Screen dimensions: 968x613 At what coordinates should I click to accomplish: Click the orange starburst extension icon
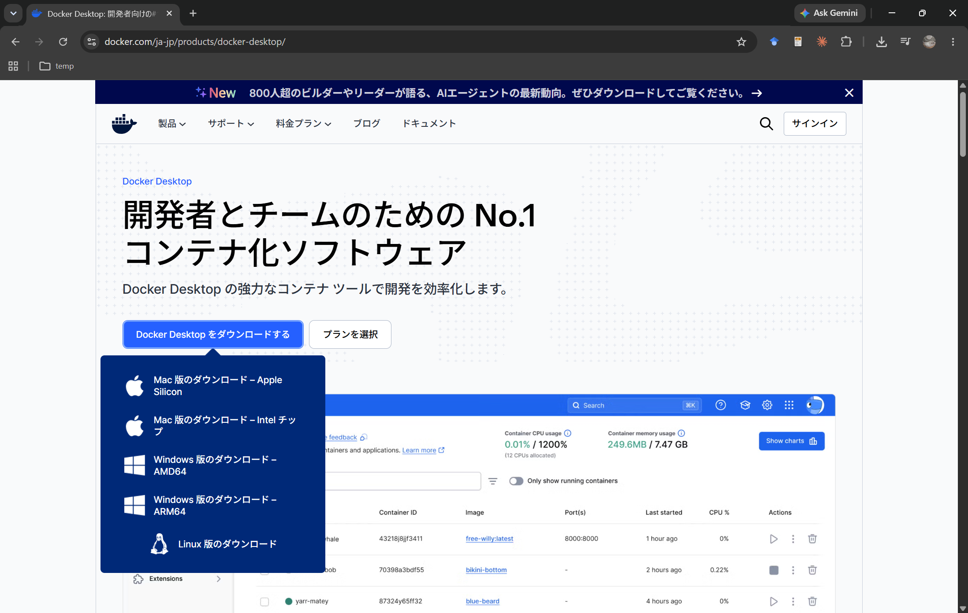[822, 42]
